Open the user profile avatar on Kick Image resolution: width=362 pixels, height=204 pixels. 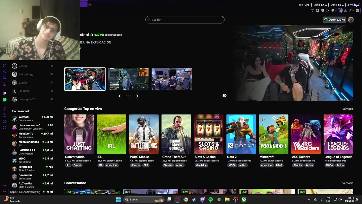click(x=351, y=20)
